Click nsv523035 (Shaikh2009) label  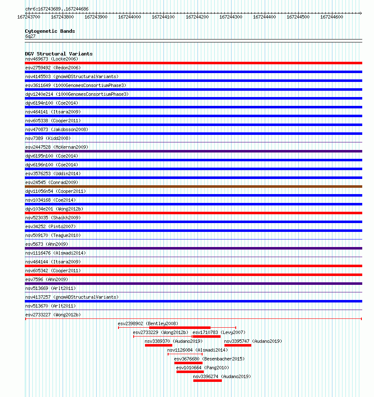point(53,218)
